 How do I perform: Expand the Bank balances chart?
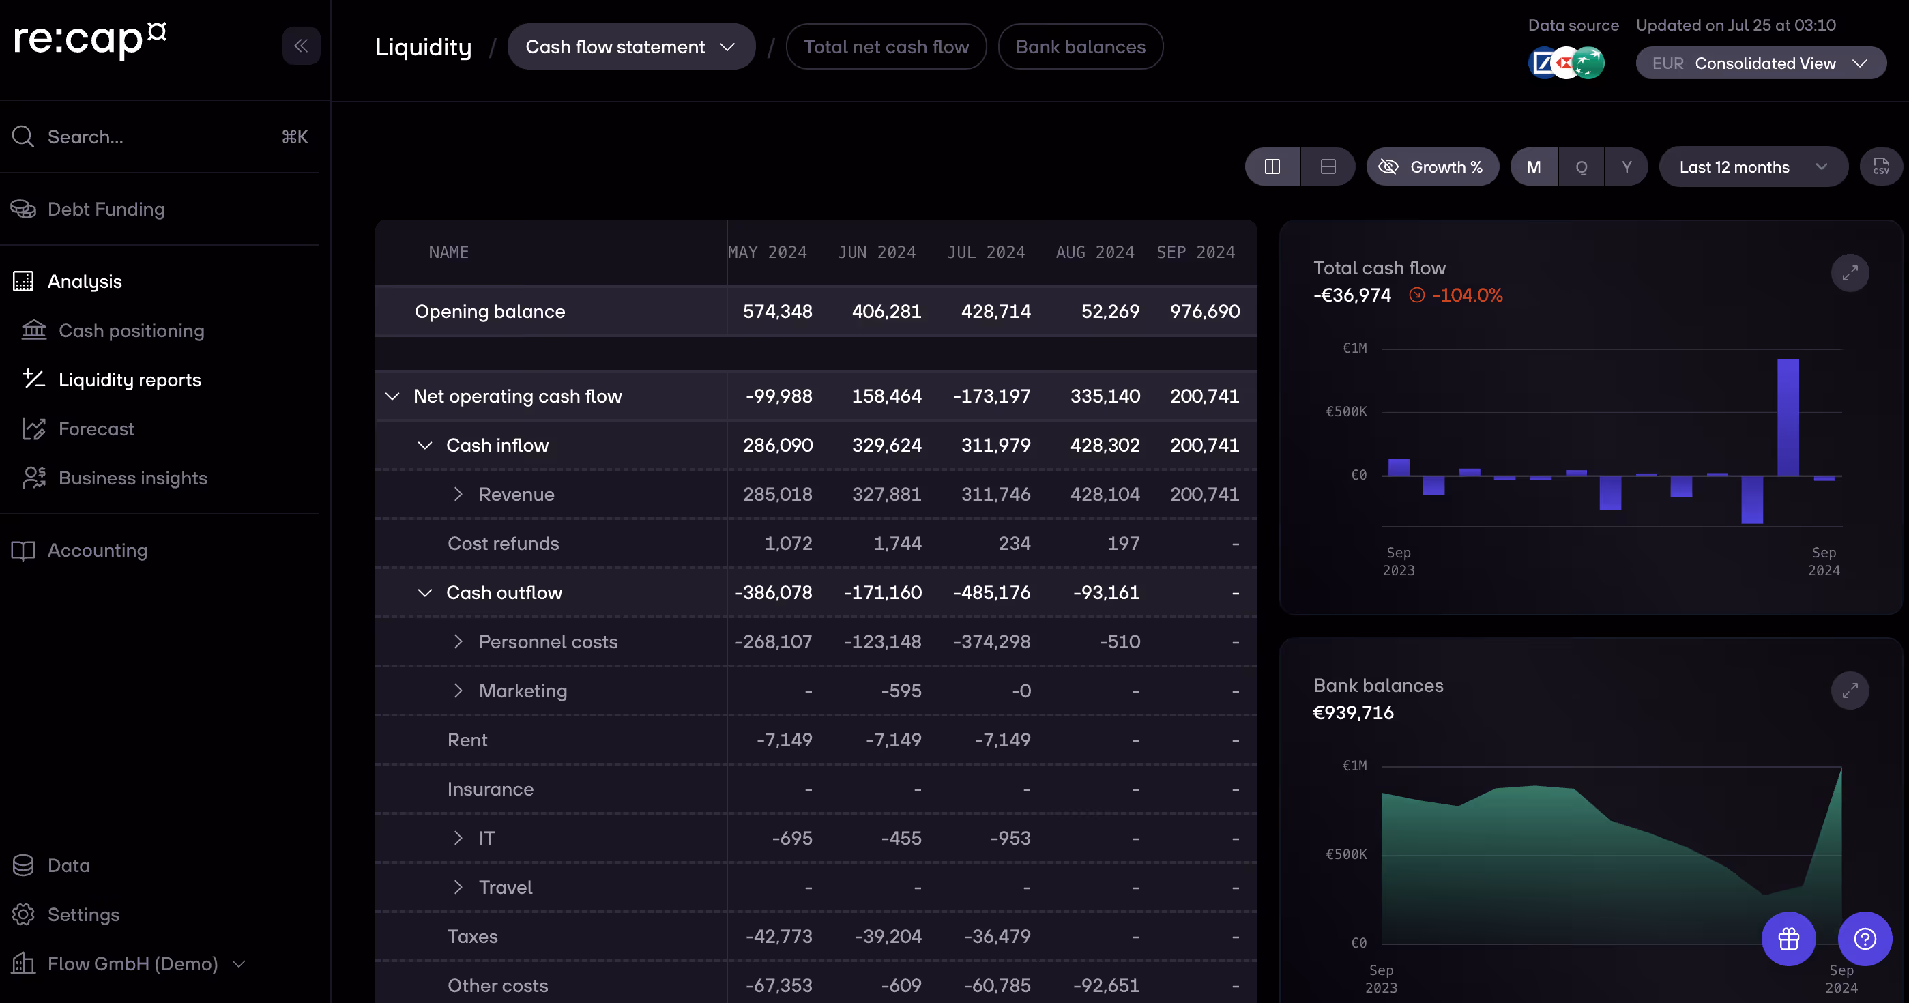(1849, 691)
